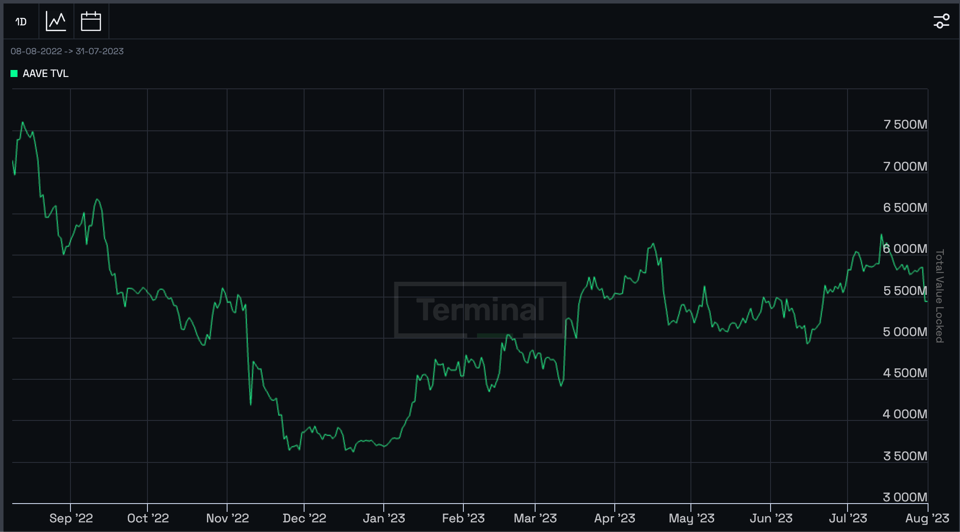Click the Nov '22 axis label

[228, 518]
